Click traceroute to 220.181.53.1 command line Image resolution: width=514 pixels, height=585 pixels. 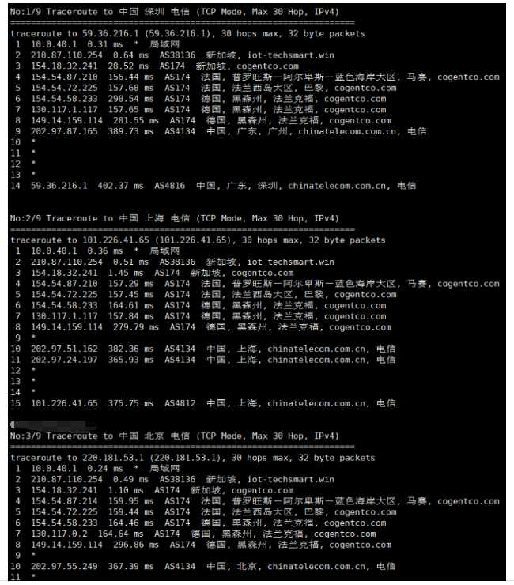click(x=193, y=459)
